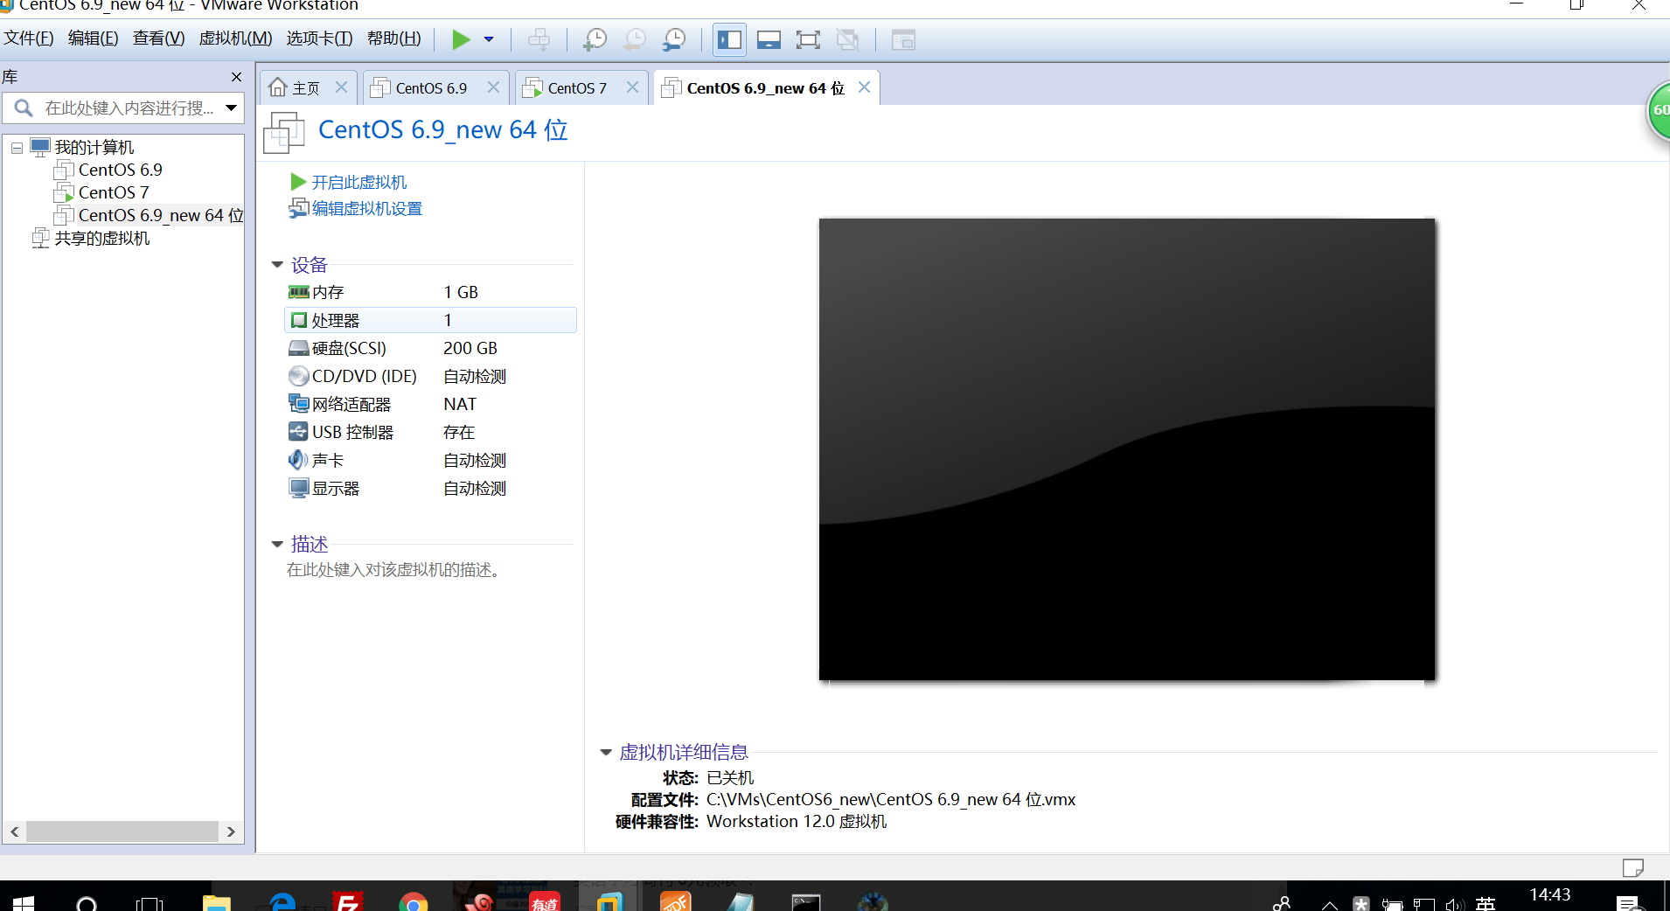The image size is (1670, 911).
Task: Click the console view toolbar icon
Action: pos(903,39)
